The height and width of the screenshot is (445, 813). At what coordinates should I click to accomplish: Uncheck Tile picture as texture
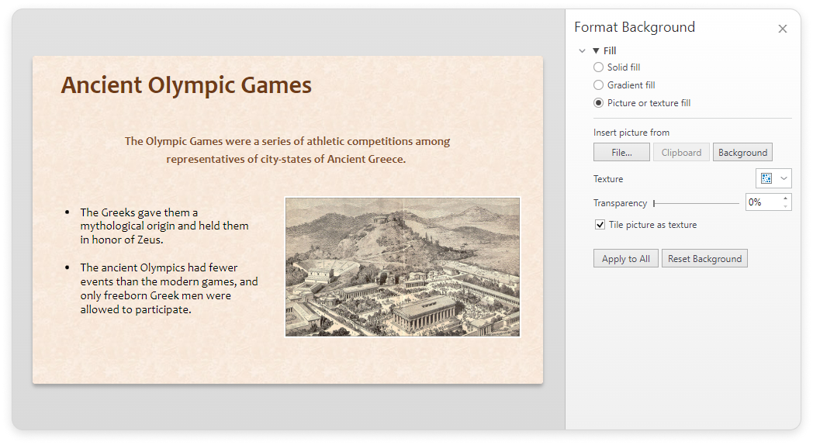click(x=600, y=225)
